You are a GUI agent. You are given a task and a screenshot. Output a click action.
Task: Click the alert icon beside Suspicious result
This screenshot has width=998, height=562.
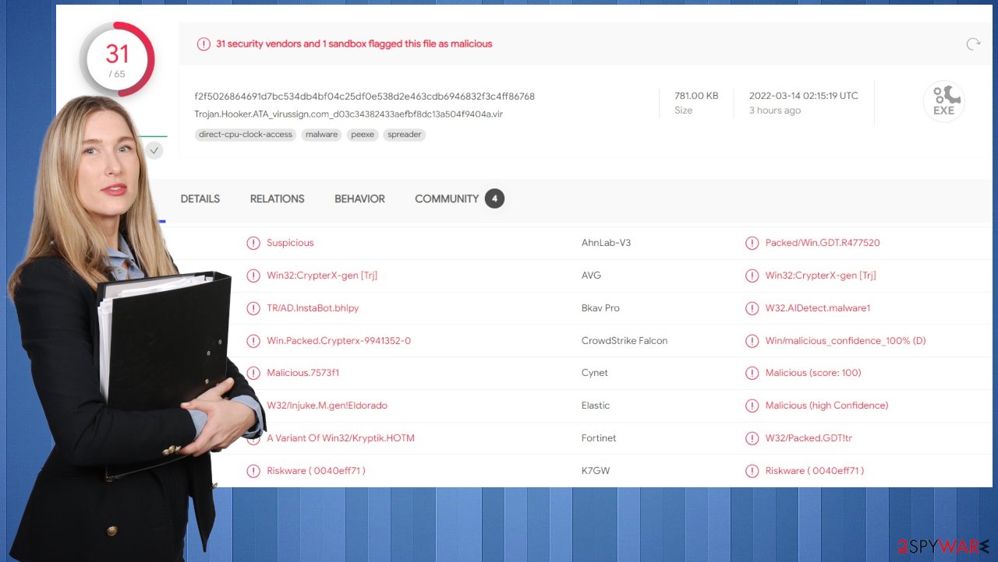253,243
